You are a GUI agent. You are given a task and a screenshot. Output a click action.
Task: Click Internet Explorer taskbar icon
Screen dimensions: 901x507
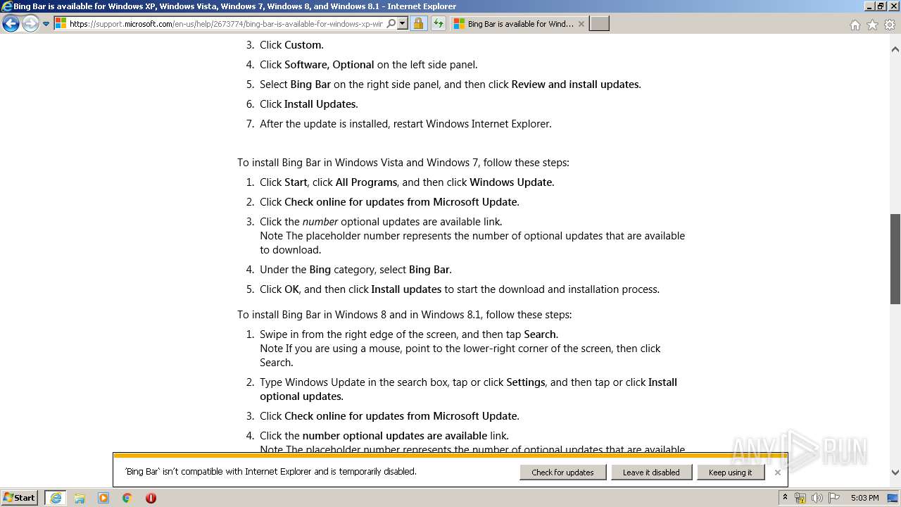56,498
